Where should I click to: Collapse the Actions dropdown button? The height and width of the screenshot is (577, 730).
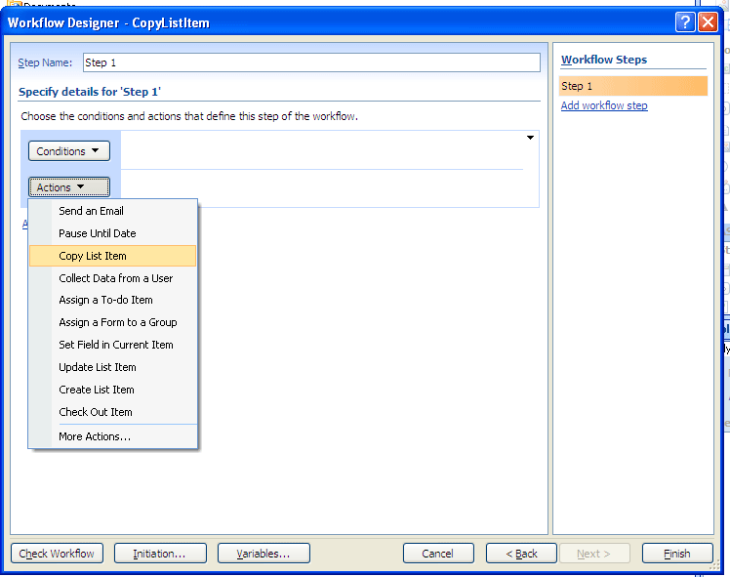click(69, 187)
